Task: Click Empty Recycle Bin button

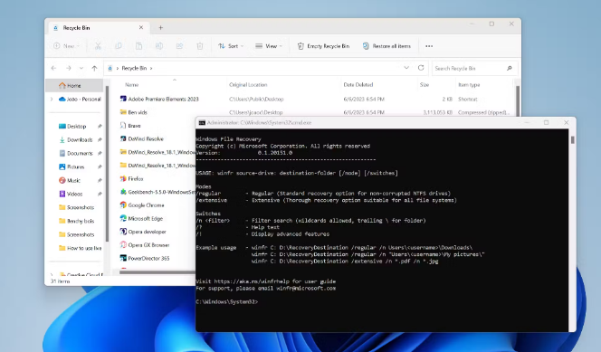Action: click(323, 46)
